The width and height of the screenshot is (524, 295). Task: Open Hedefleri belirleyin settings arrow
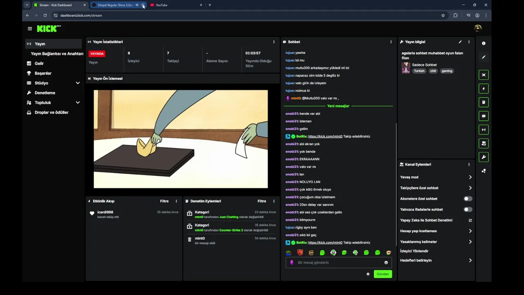tap(470, 261)
